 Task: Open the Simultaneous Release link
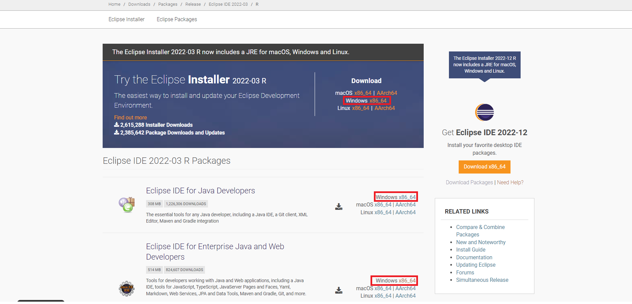point(482,280)
